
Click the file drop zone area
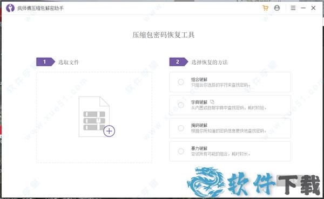[94, 117]
